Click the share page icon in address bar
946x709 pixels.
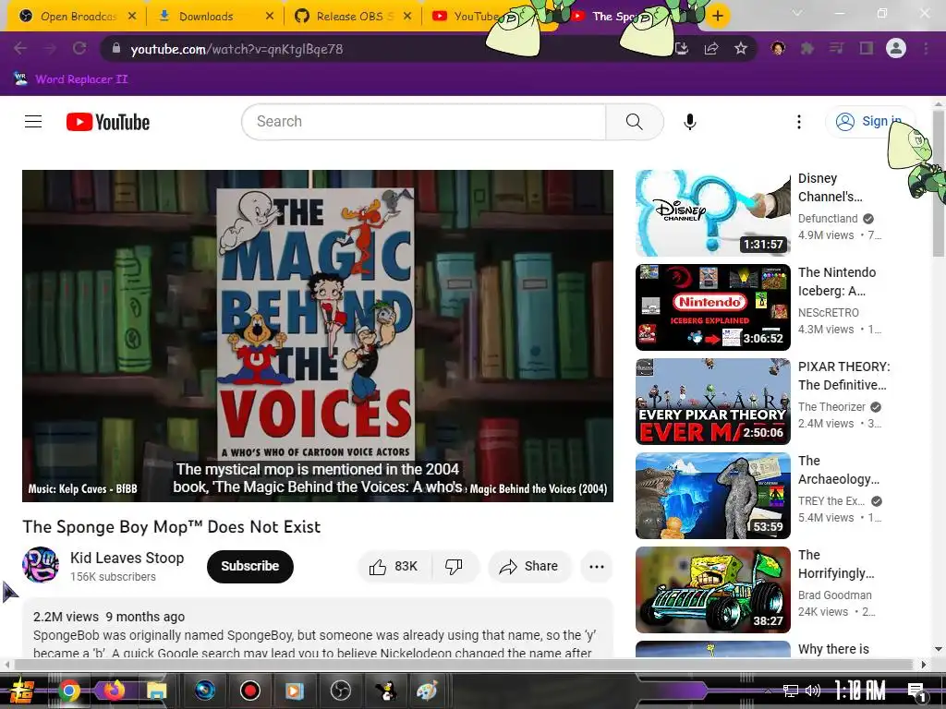tap(711, 48)
